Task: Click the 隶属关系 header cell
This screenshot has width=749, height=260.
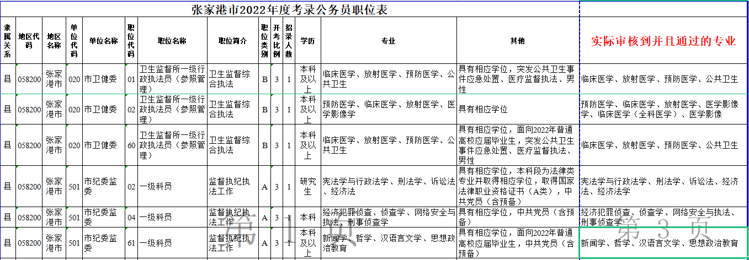Action: click(7, 41)
